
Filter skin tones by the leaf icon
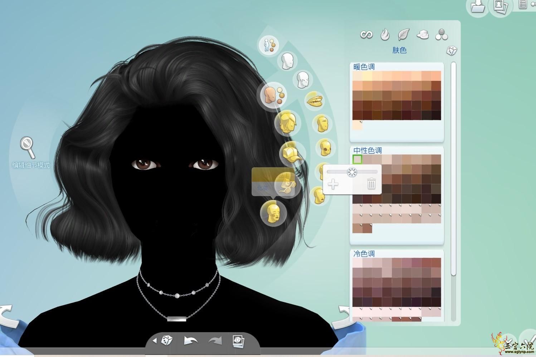404,34
